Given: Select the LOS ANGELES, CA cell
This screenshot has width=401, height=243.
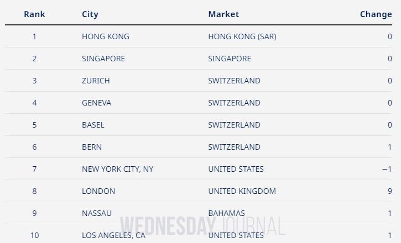Looking at the screenshot, I should tap(113, 235).
